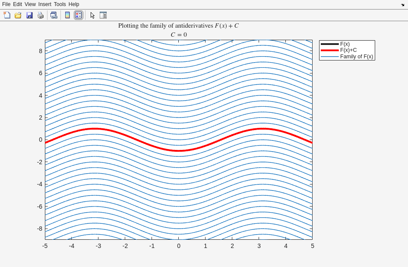Open the File menu

click(x=6, y=4)
